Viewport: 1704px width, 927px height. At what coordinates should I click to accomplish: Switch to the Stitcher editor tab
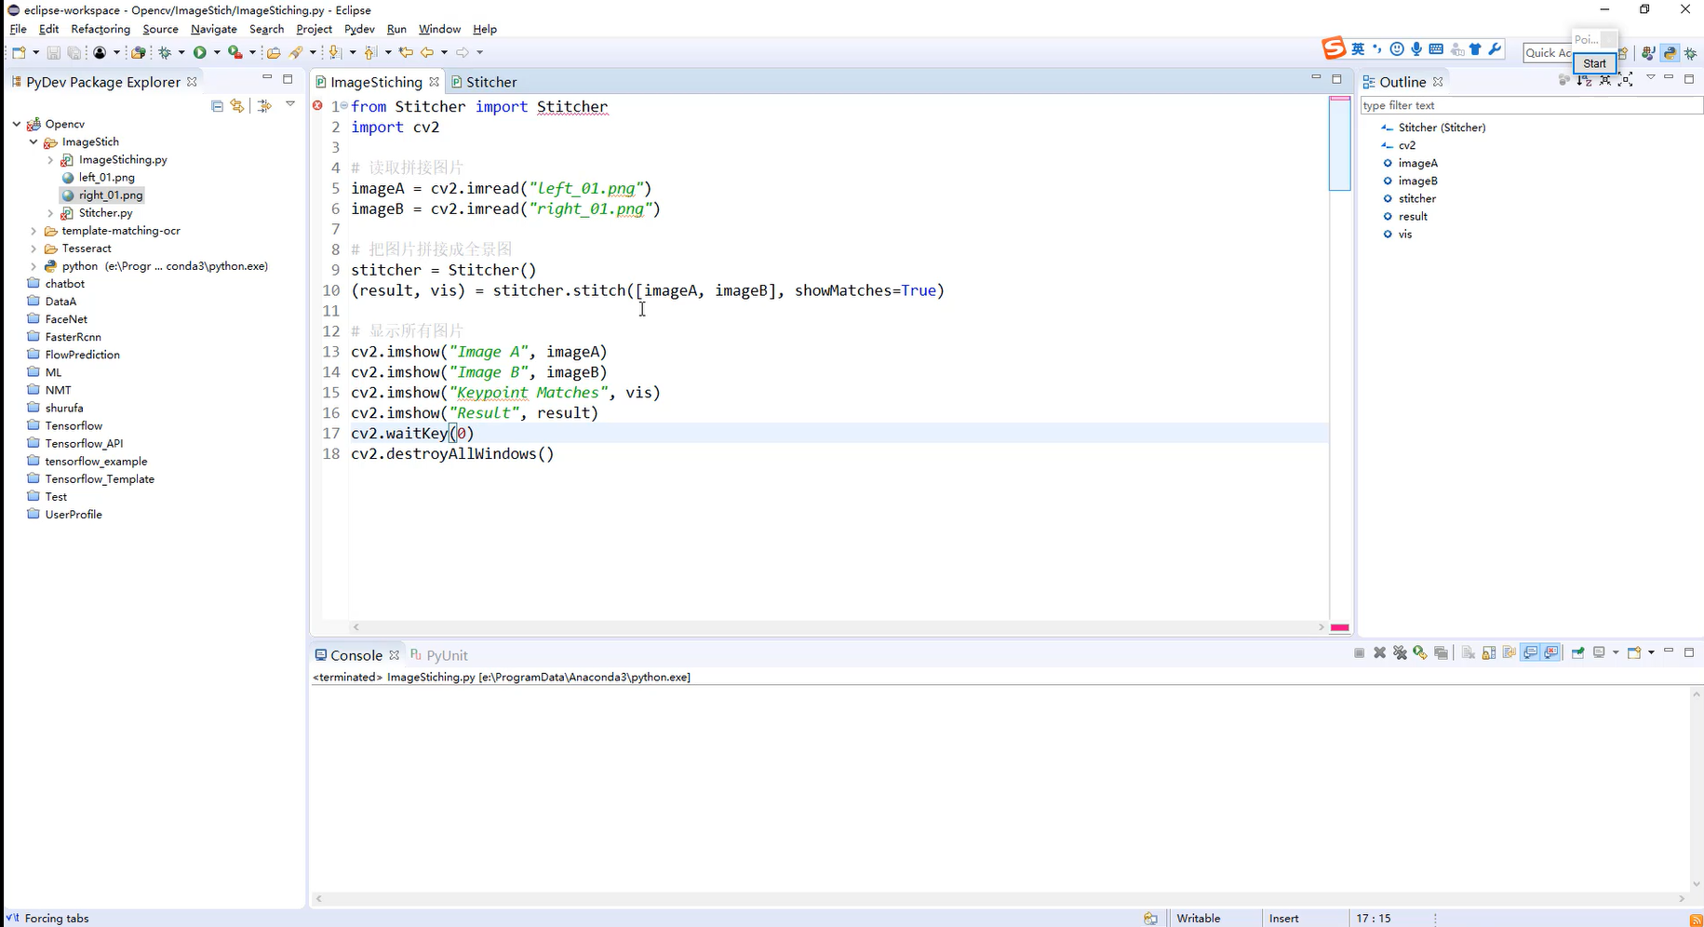coord(484,82)
